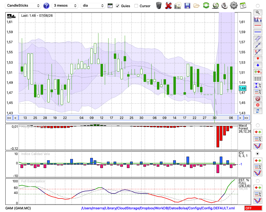
Task: Toggle the red OFF indicator
Action: [x=253, y=208]
